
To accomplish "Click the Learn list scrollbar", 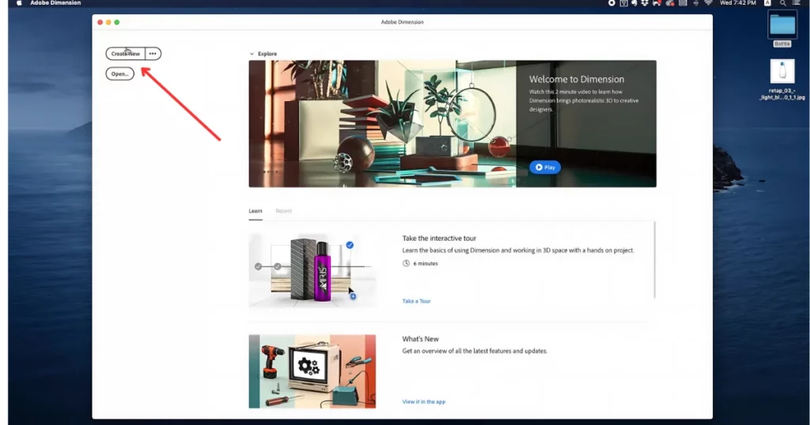I will pyautogui.click(x=654, y=260).
